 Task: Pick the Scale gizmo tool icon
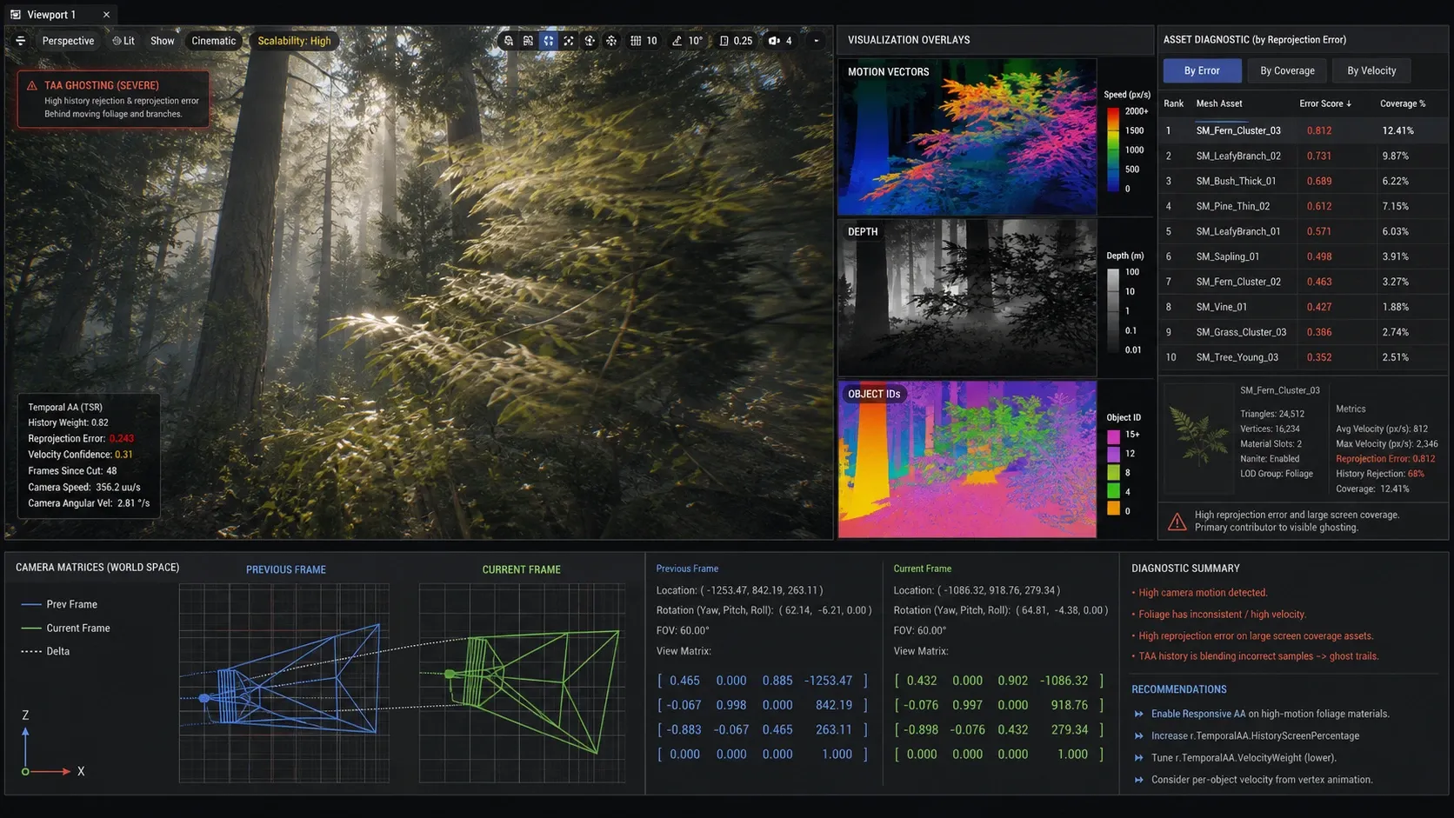point(569,41)
